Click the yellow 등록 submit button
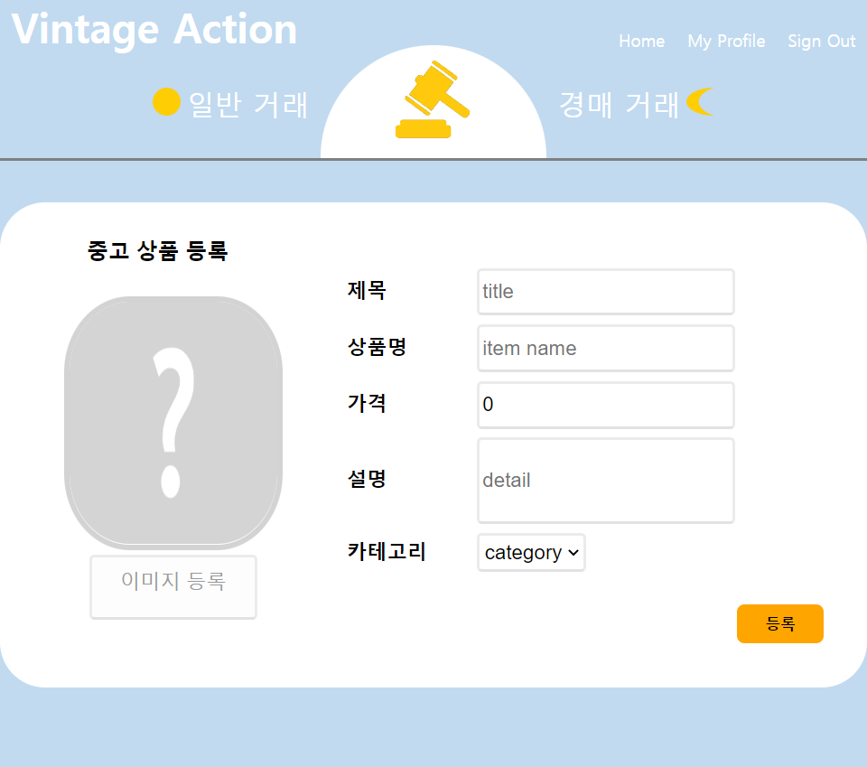The image size is (867, 767). point(779,623)
